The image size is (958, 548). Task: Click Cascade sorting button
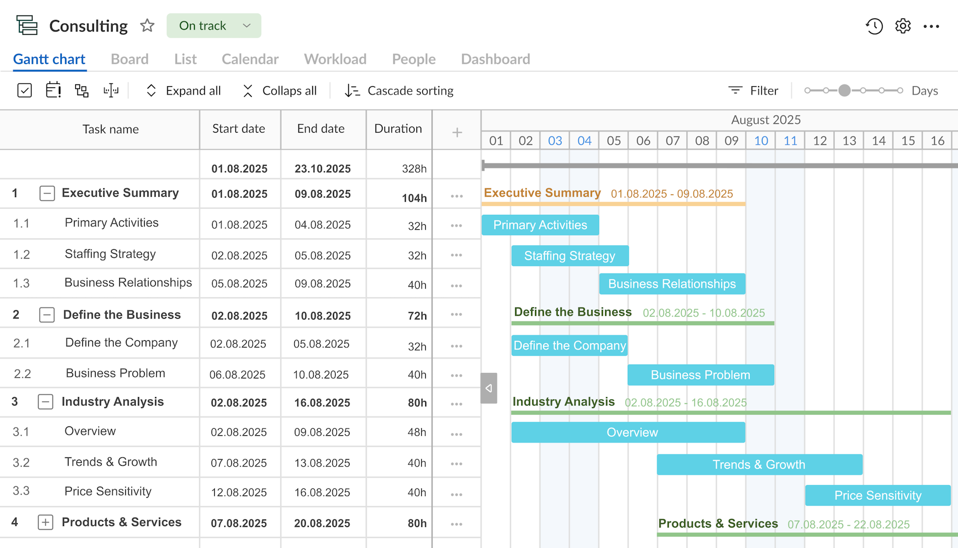coord(399,91)
